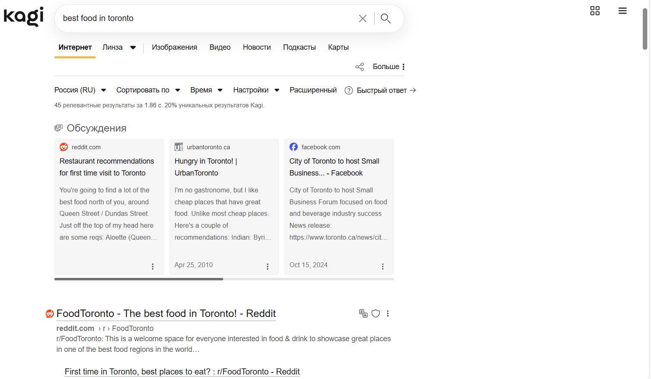
Task: Open the Россия (RU) region dropdown
Action: click(x=80, y=90)
